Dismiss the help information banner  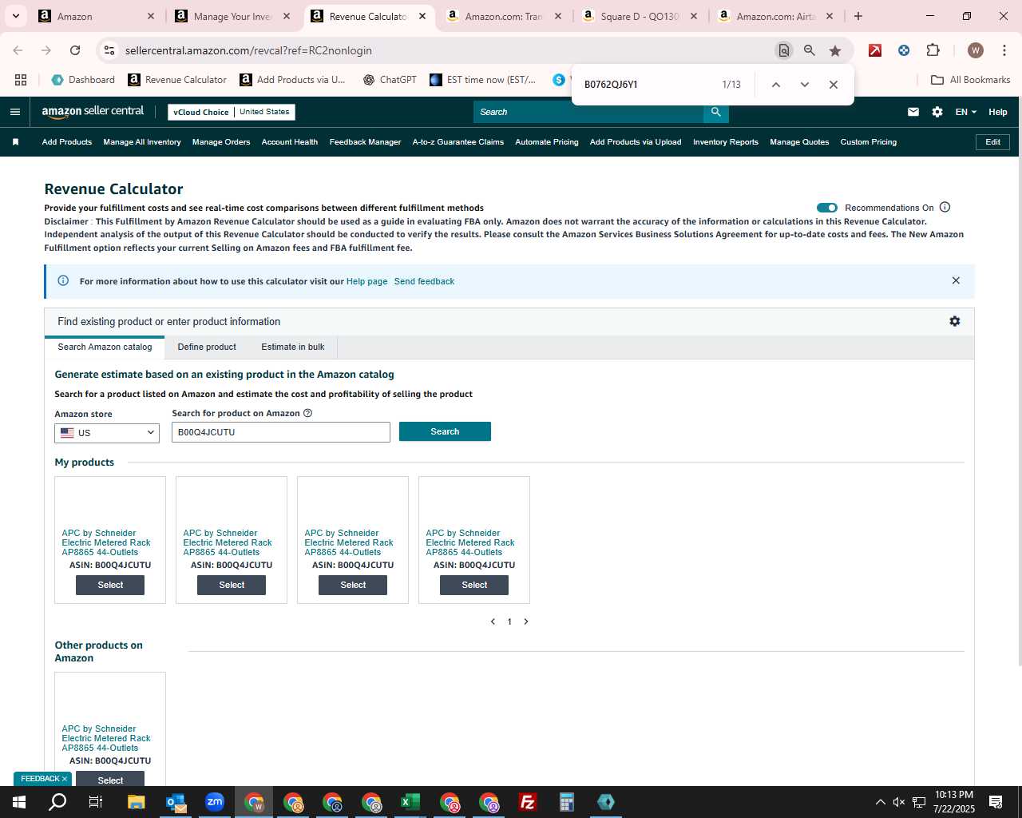click(956, 280)
